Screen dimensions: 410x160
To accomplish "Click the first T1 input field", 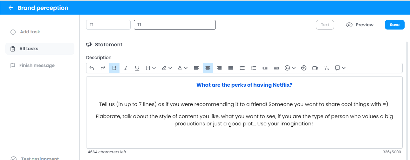I will pos(108,25).
